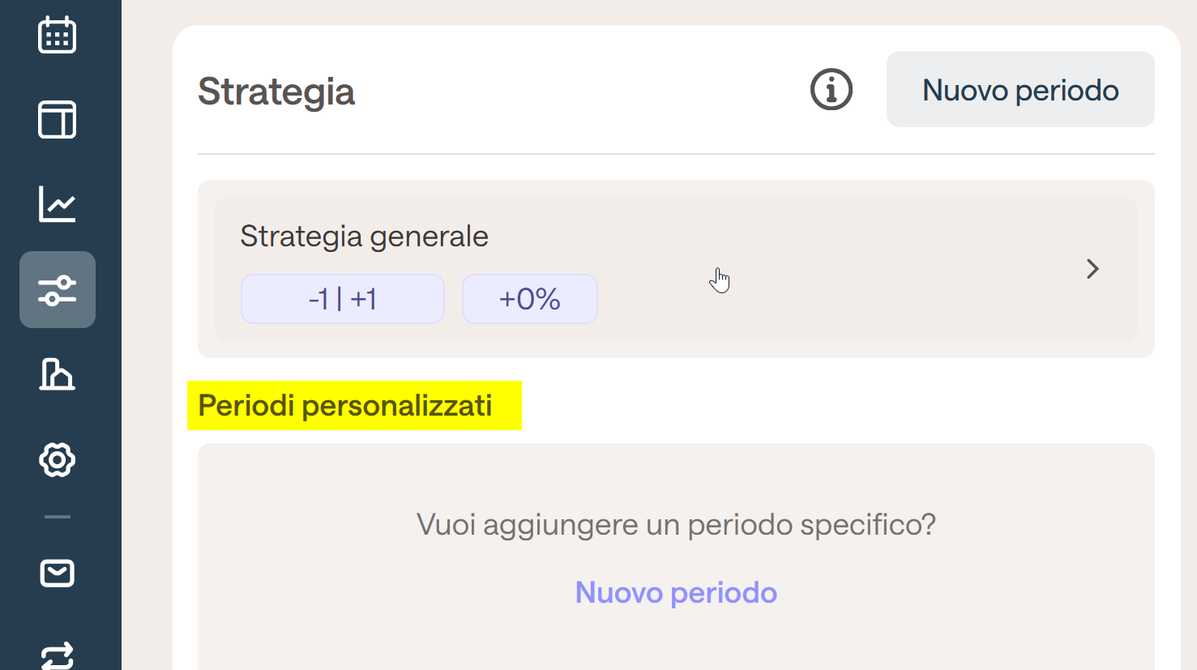Select the +0% percentage chip

pyautogui.click(x=530, y=299)
